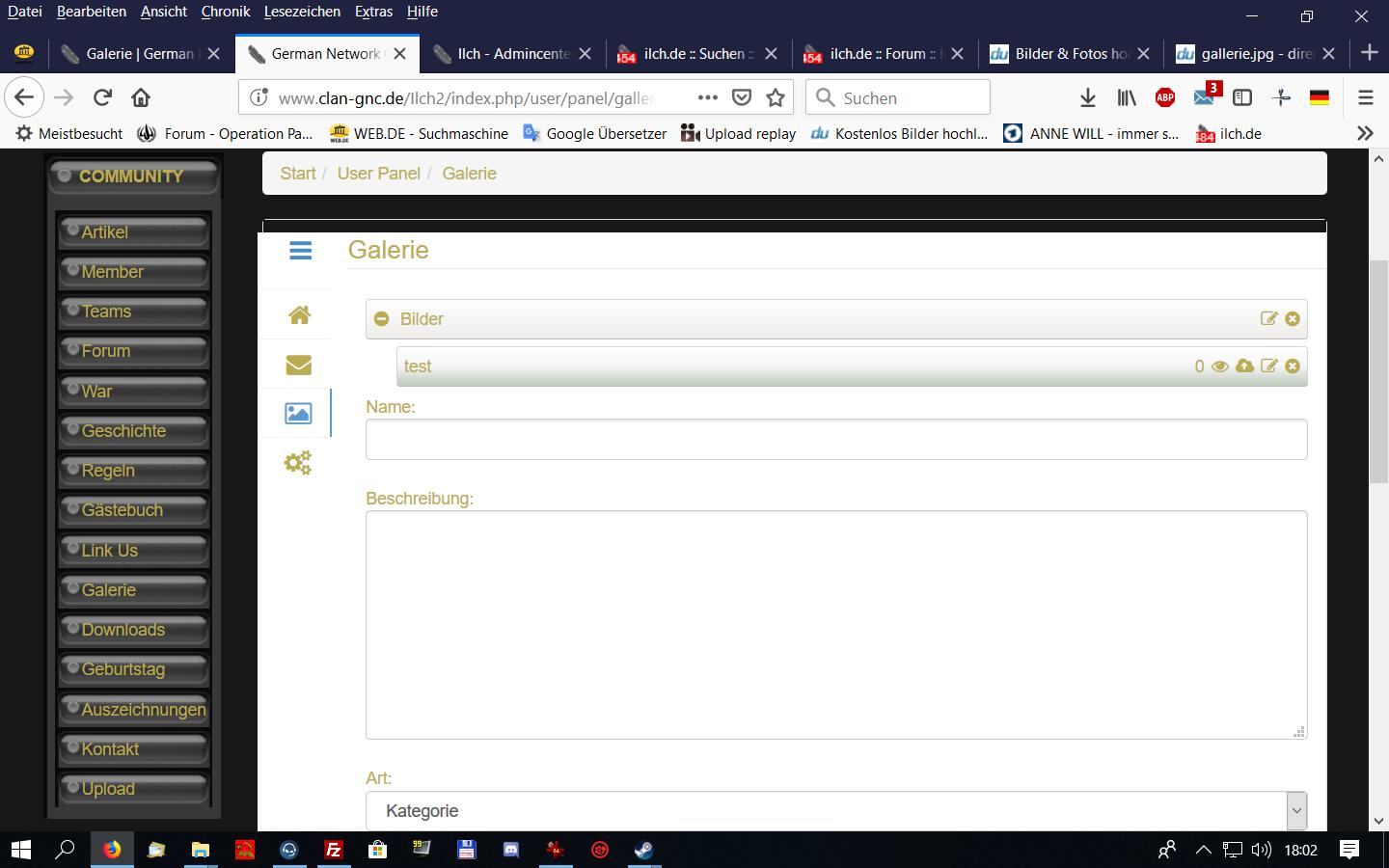Screen dimensions: 1389x868
Task: Switch to the Bilder & Fotos tab
Action: tap(1070, 54)
